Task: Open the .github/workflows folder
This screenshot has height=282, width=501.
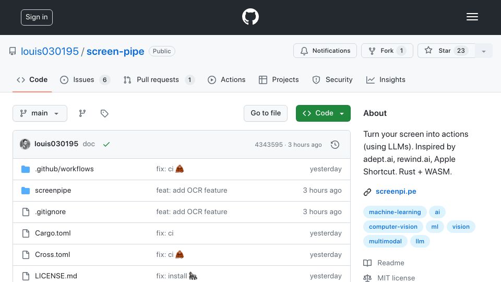Action: pos(64,169)
